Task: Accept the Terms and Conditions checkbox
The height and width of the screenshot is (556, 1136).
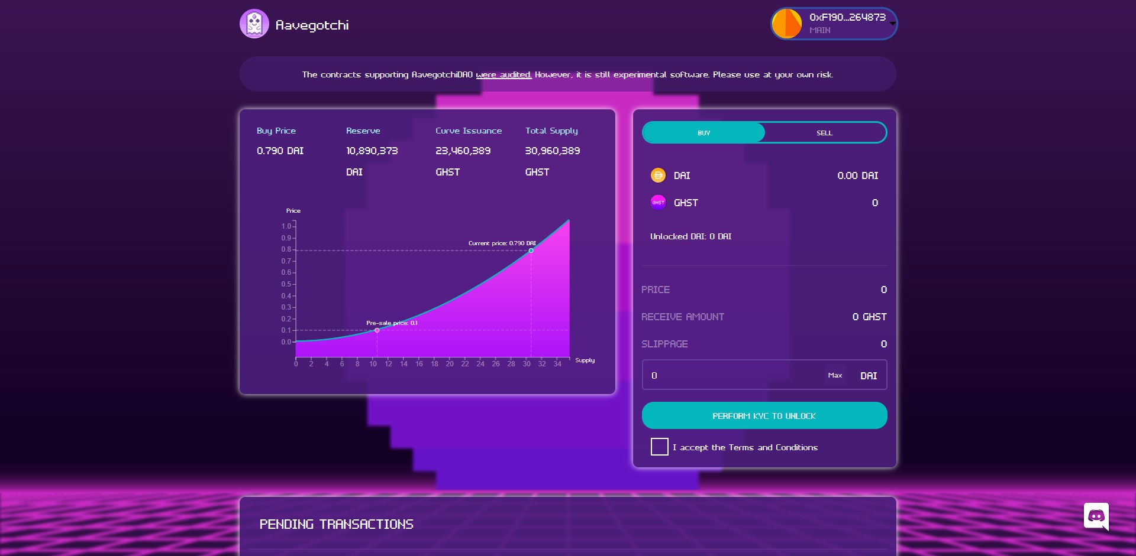Action: tap(660, 447)
